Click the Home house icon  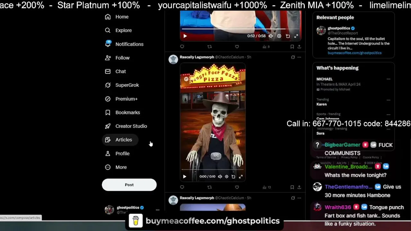pos(108,17)
